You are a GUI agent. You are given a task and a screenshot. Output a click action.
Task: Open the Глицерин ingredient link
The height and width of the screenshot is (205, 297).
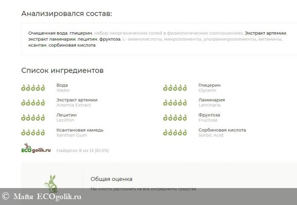[209, 85]
